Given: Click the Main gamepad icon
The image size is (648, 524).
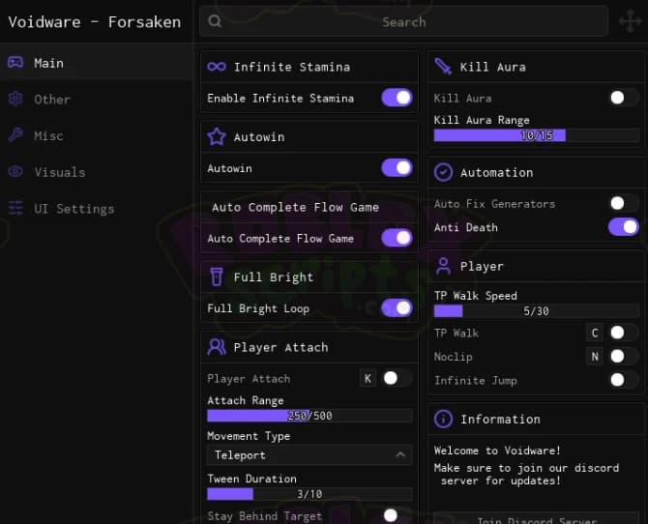Looking at the screenshot, I should (x=15, y=63).
